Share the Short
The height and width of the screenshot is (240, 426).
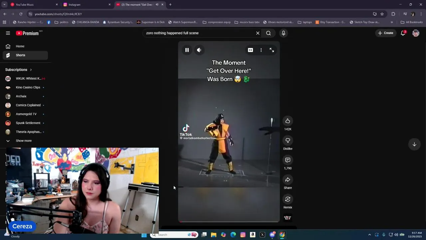pyautogui.click(x=288, y=180)
